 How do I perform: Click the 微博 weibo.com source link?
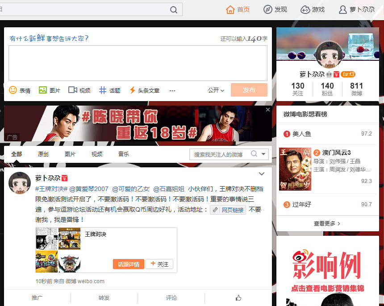(x=85, y=281)
